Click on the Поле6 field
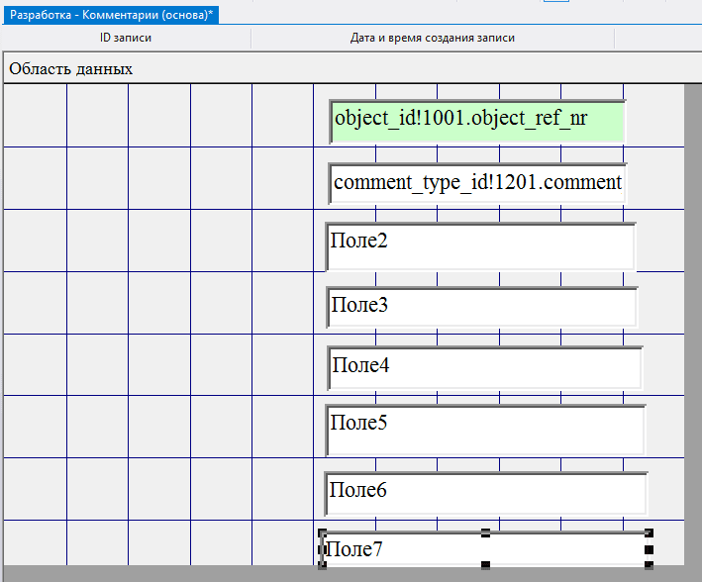The width and height of the screenshot is (702, 582). click(x=485, y=493)
